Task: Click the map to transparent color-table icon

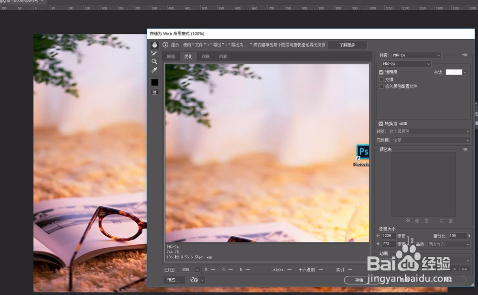Action: (x=408, y=220)
